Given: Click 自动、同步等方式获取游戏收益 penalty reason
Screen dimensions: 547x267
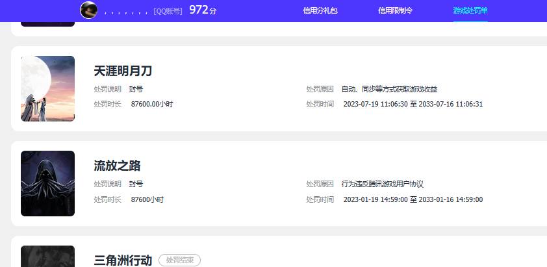Looking at the screenshot, I should [389, 89].
